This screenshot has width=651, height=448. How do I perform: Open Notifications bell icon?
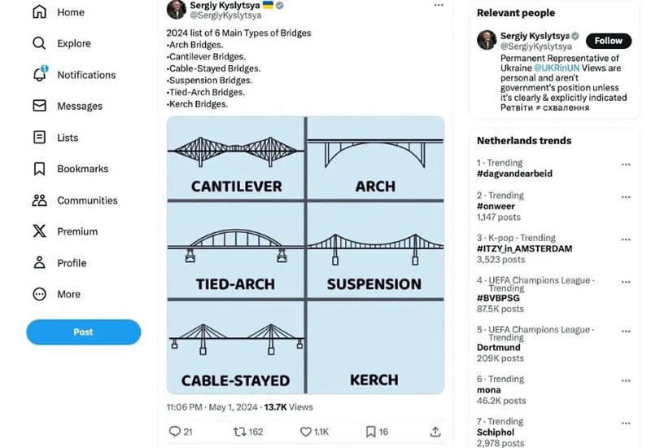point(39,75)
